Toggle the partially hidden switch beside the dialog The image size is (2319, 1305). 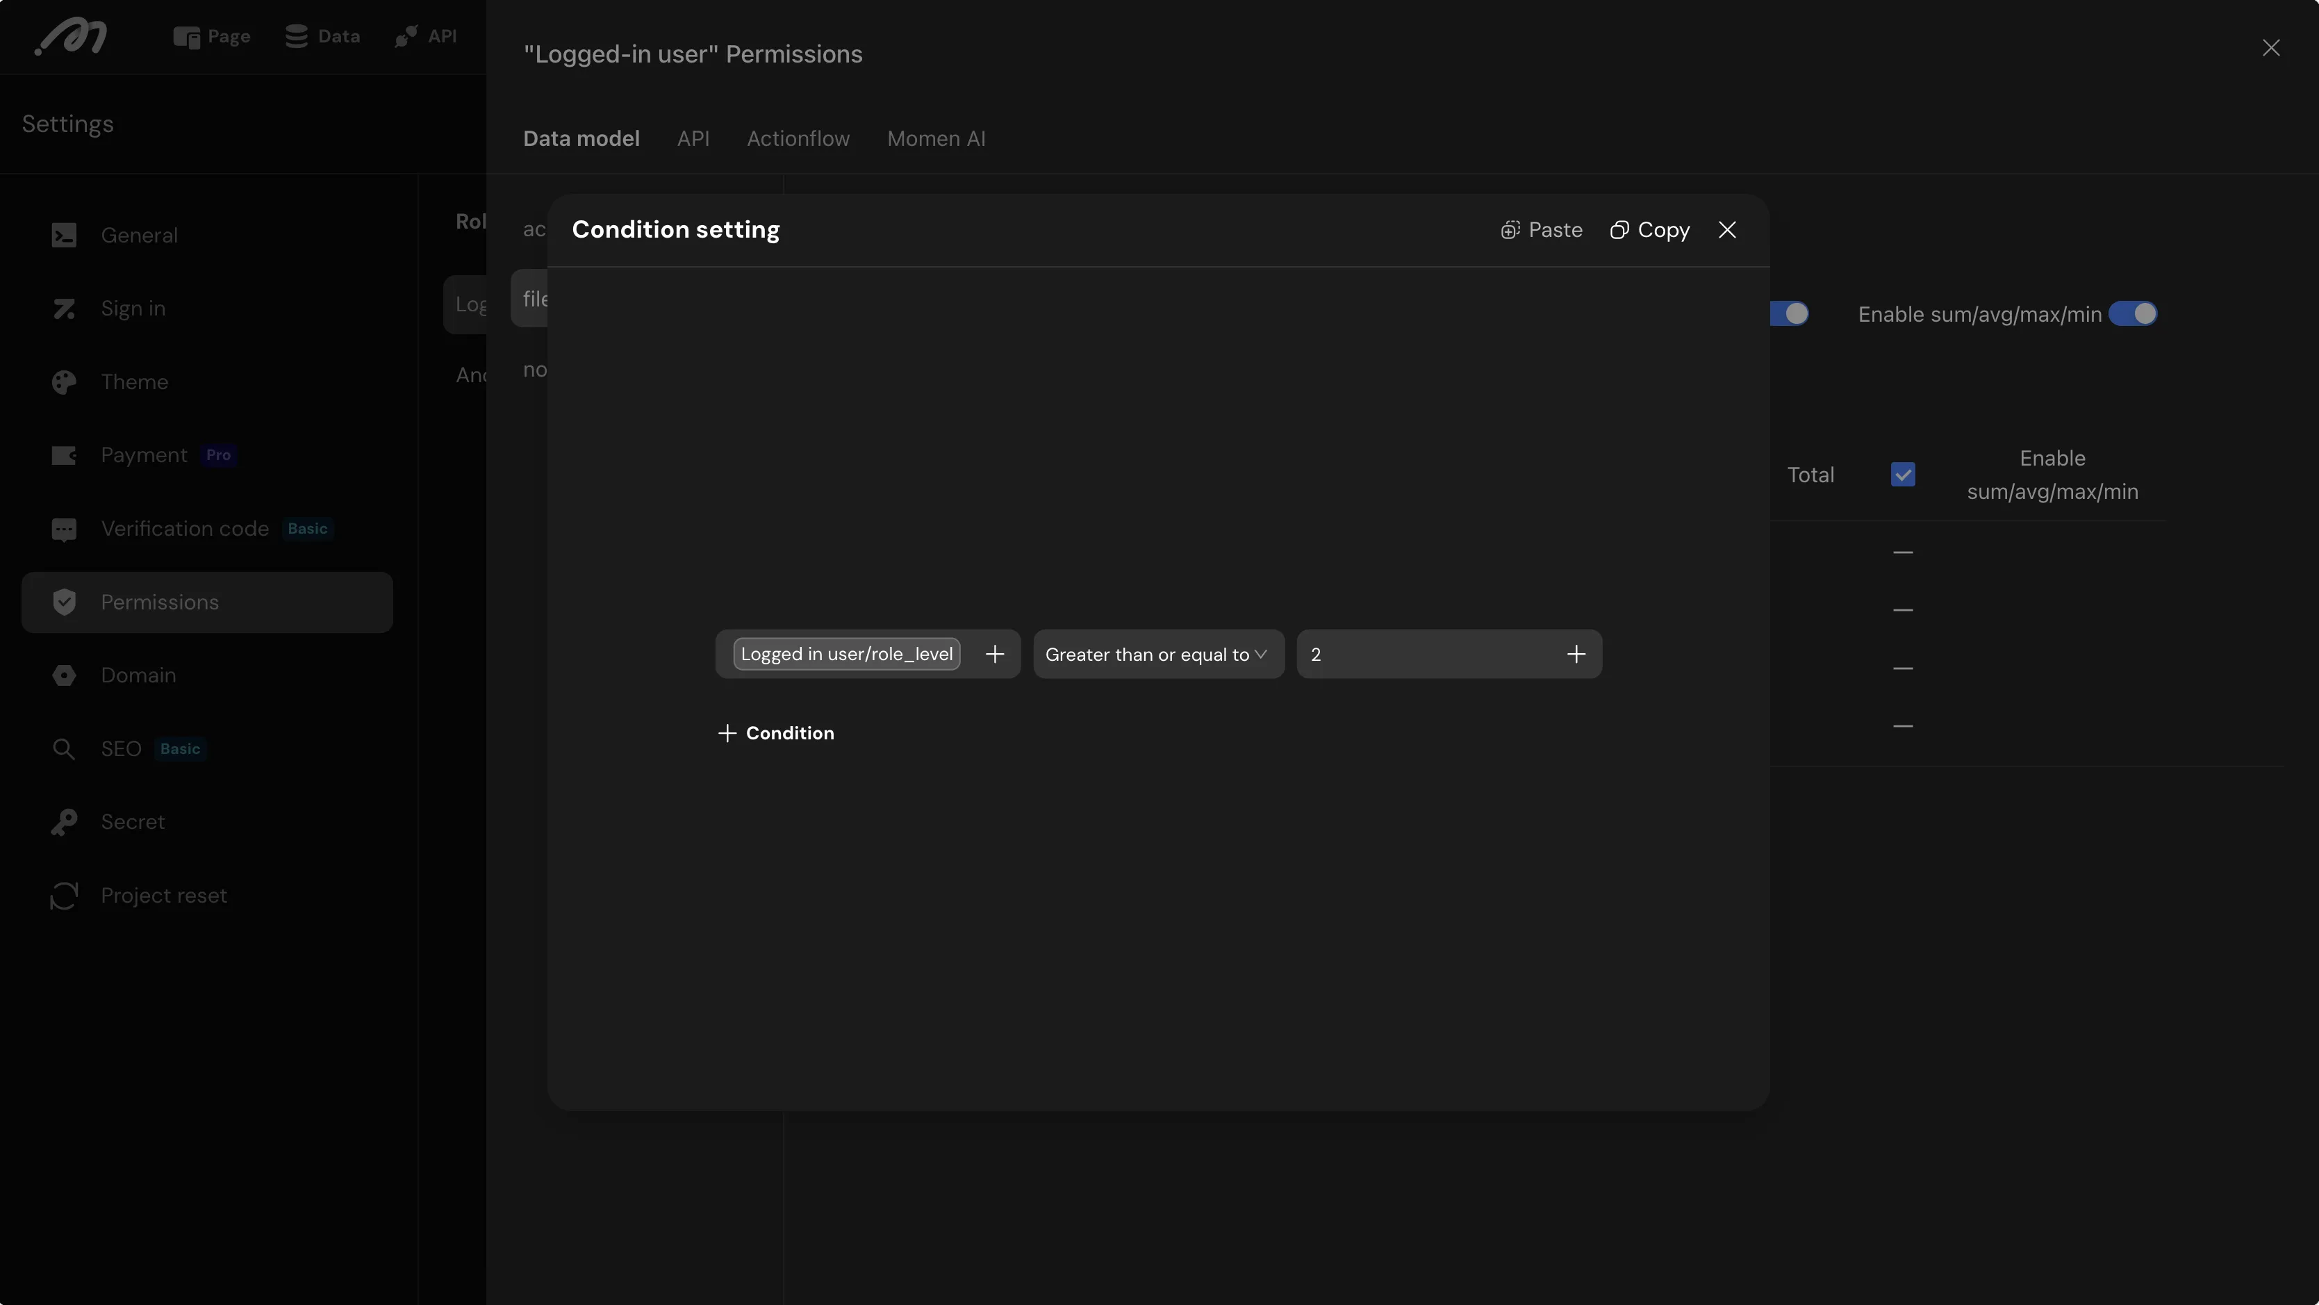point(1790,314)
